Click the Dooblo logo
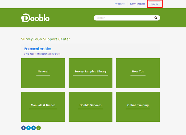The image size is (186, 135). [35, 18]
